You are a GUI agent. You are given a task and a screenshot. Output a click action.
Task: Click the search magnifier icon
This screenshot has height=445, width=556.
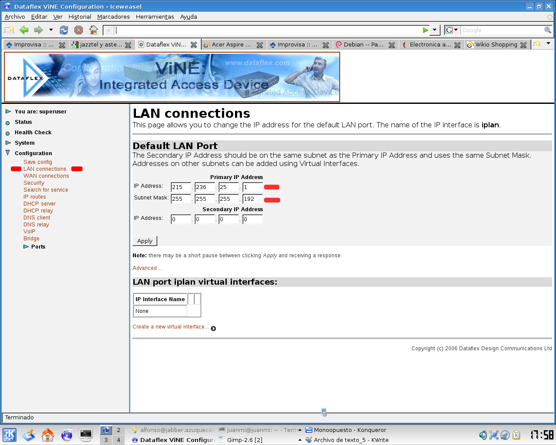click(x=548, y=30)
